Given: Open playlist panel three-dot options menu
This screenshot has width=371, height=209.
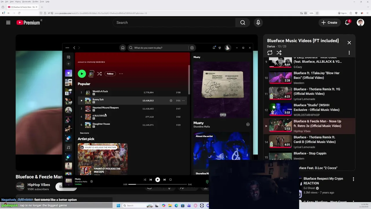Looking at the screenshot, I should tap(349, 53).
